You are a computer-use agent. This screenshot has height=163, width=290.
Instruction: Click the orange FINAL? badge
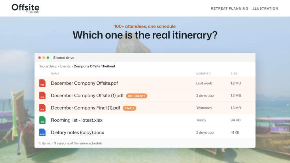coord(129,108)
